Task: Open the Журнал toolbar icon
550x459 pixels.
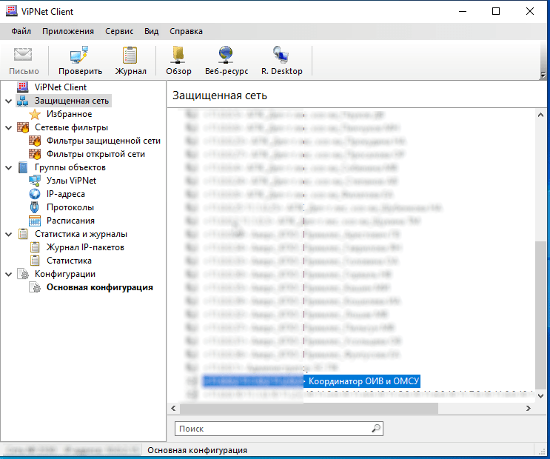Action: (130, 55)
